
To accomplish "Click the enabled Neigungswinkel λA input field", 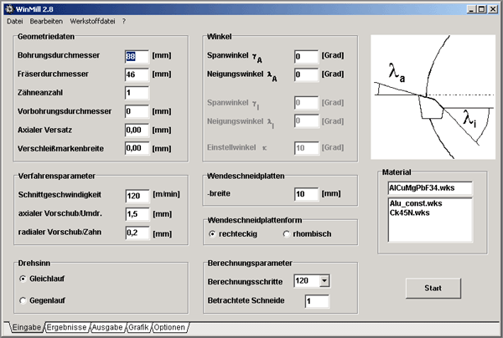I will tap(306, 75).
